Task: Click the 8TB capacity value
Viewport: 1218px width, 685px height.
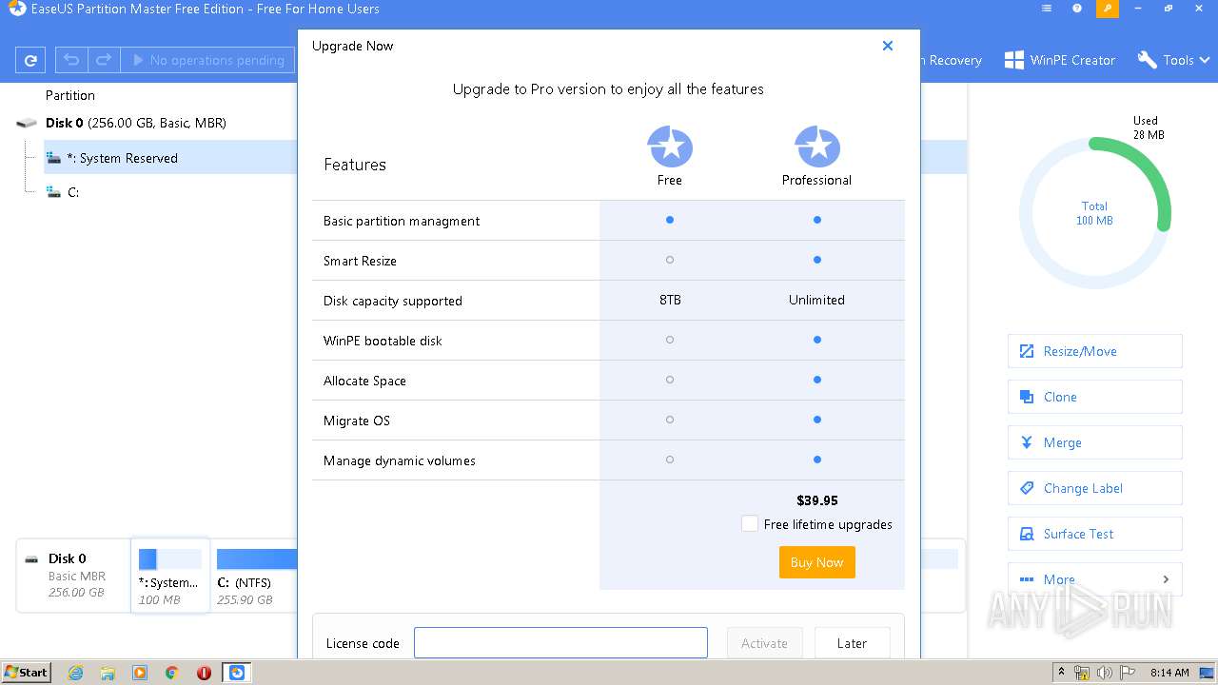Action: 670,300
